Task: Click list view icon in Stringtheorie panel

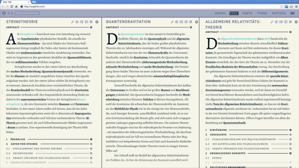Action: click(x=82, y=22)
